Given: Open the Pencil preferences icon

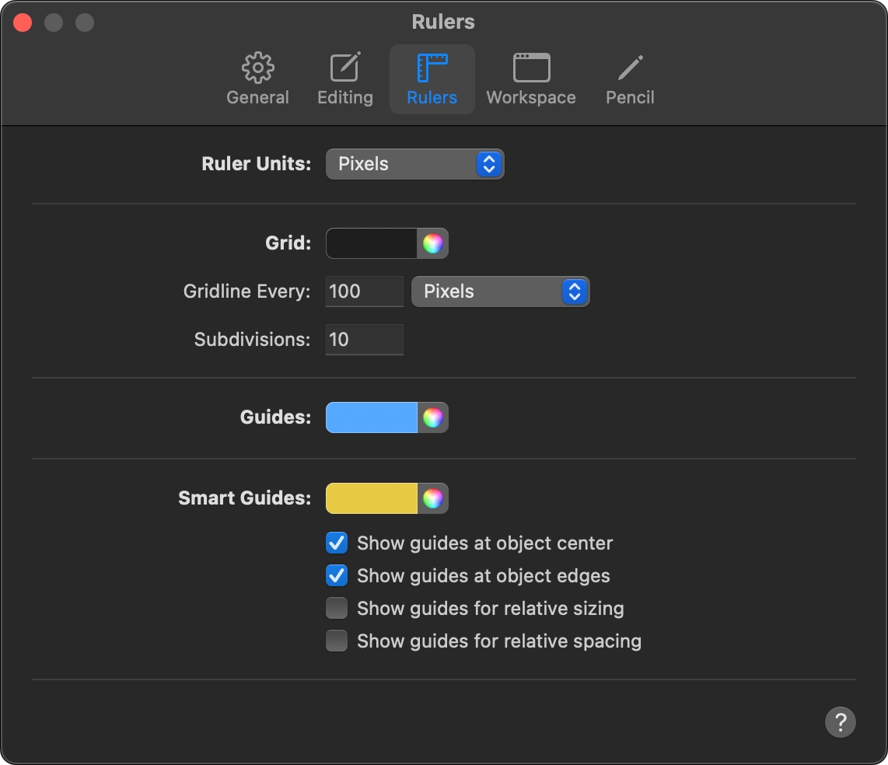Looking at the screenshot, I should (x=630, y=68).
